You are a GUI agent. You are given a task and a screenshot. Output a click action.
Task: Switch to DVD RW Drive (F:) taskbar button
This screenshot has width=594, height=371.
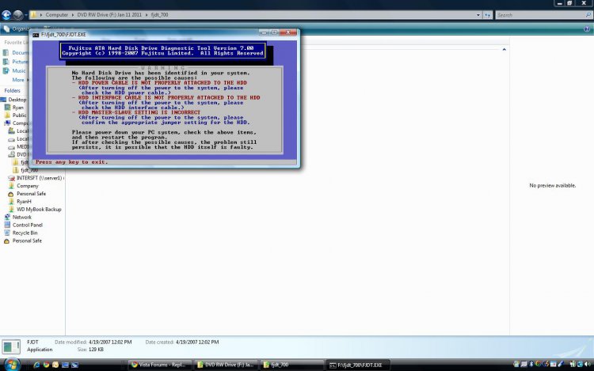227,365
